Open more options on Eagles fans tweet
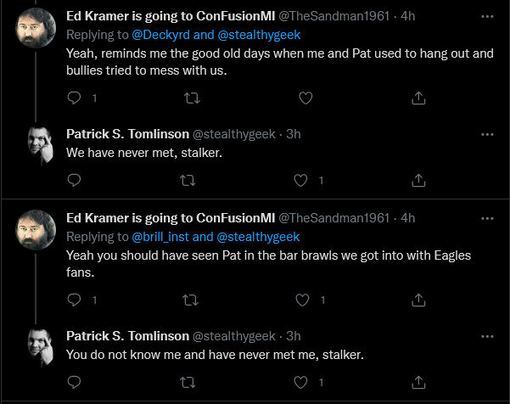 tap(487, 218)
